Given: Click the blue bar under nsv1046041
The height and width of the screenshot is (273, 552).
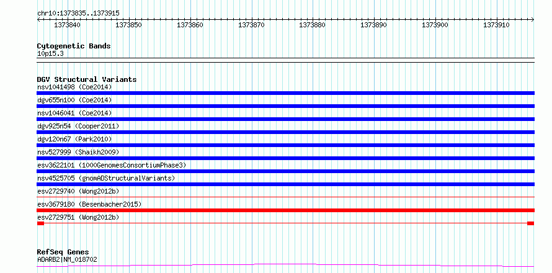Looking at the screenshot, I should pyautogui.click(x=285, y=119).
